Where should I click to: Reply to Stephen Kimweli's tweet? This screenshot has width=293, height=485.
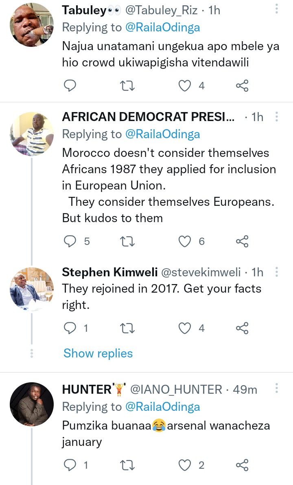point(70,328)
